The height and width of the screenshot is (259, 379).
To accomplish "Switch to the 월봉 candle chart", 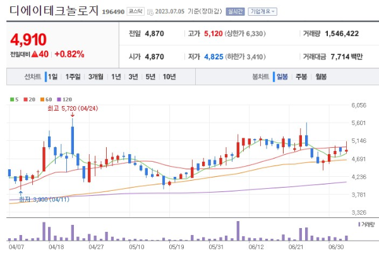I will (321, 77).
